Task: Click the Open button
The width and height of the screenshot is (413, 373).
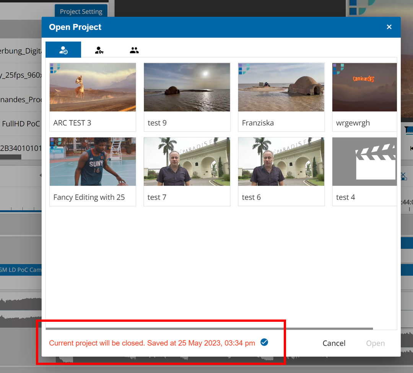Action: pyautogui.click(x=375, y=343)
